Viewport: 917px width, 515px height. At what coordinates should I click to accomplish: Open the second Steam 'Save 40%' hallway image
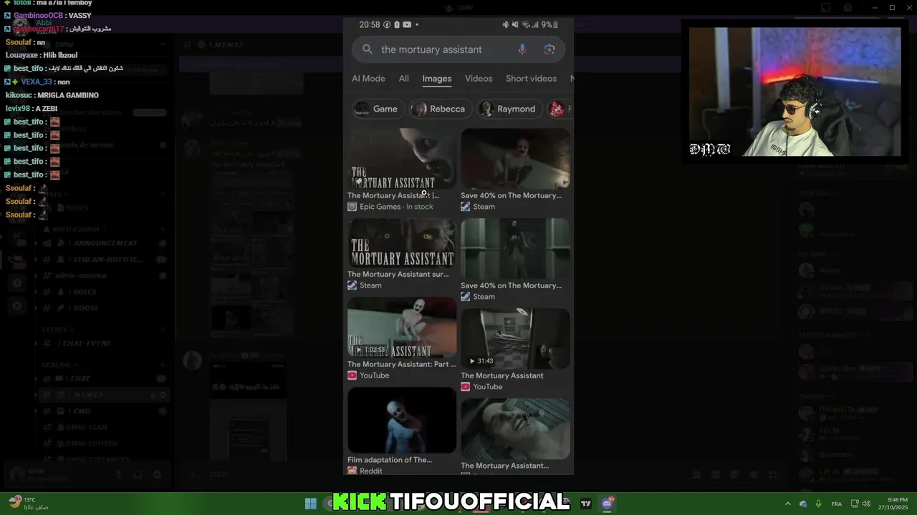(x=515, y=248)
